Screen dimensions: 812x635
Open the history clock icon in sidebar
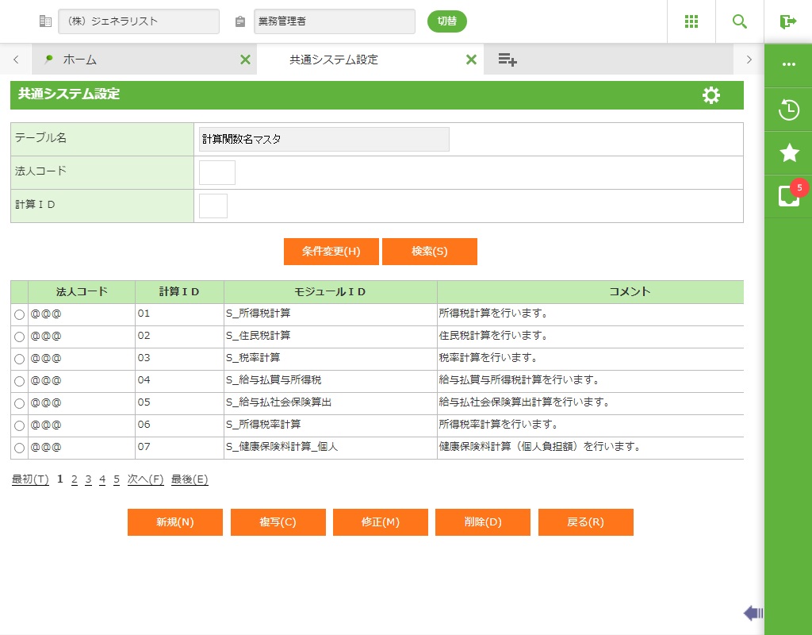(788, 110)
